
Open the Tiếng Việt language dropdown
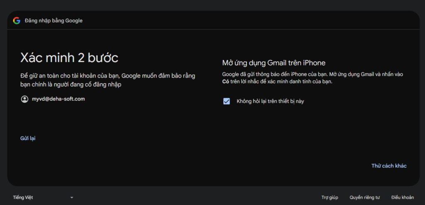coord(43,198)
